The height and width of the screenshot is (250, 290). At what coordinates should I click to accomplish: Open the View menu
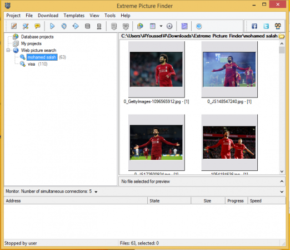(x=94, y=16)
